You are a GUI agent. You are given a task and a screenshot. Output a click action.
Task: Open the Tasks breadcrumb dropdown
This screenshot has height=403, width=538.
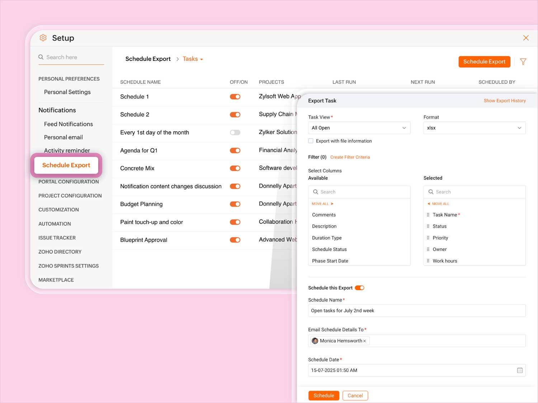pyautogui.click(x=193, y=59)
